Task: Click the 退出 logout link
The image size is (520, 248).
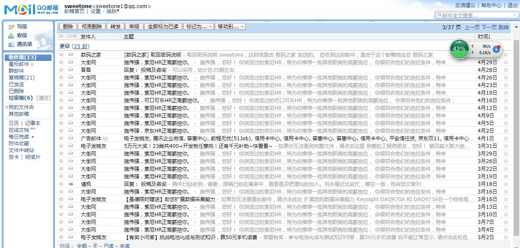Action: tap(512, 5)
